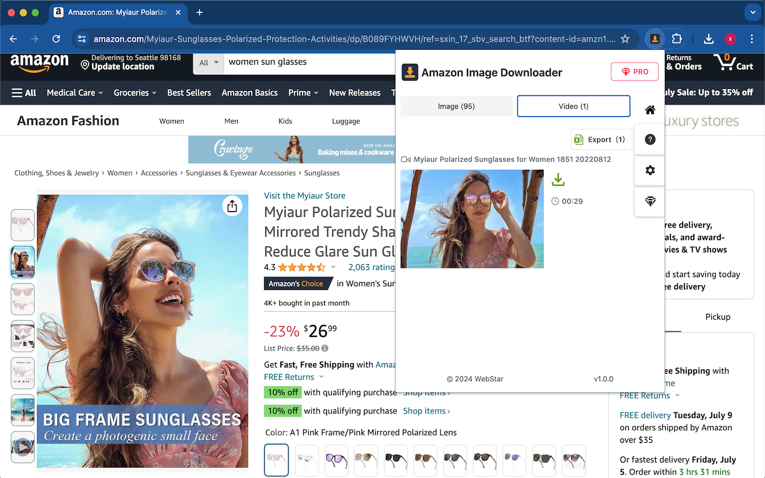
Task: Open the video preview thumbnail in extension
Action: pos(472,219)
